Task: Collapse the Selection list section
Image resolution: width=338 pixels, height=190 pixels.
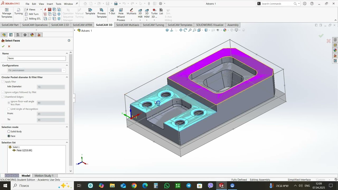Action: (x=67, y=142)
